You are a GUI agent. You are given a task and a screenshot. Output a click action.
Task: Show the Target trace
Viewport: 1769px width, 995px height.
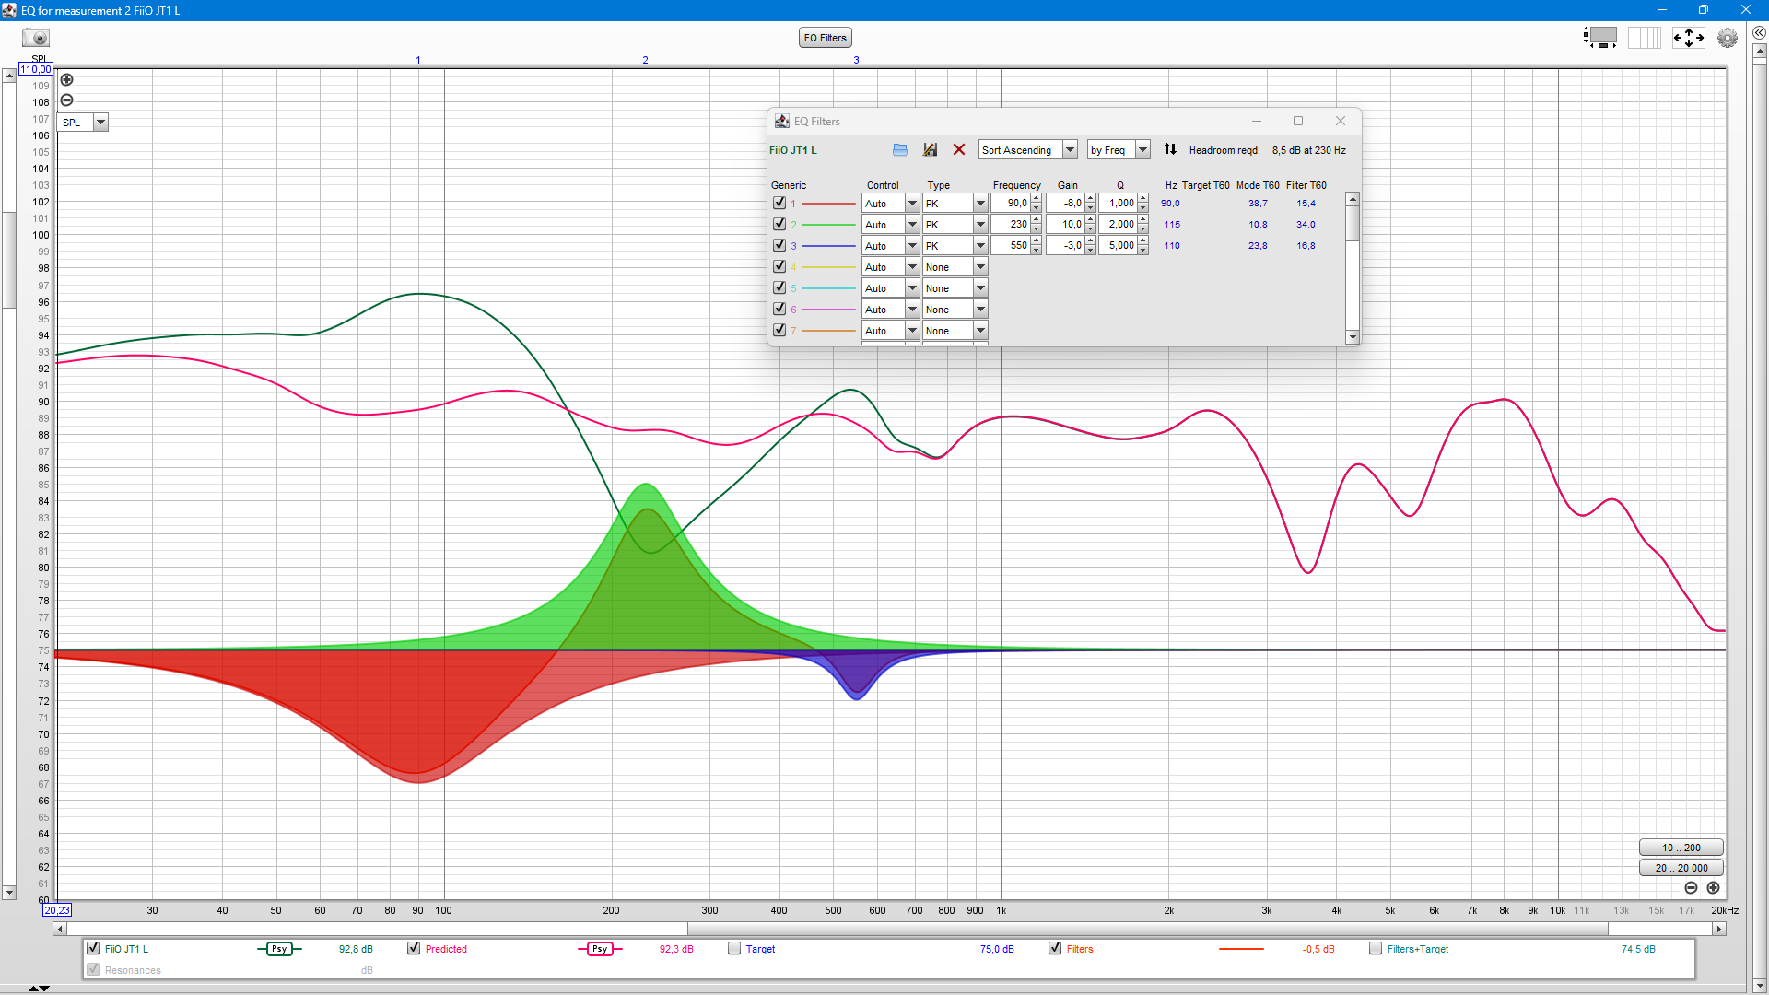[x=734, y=948]
